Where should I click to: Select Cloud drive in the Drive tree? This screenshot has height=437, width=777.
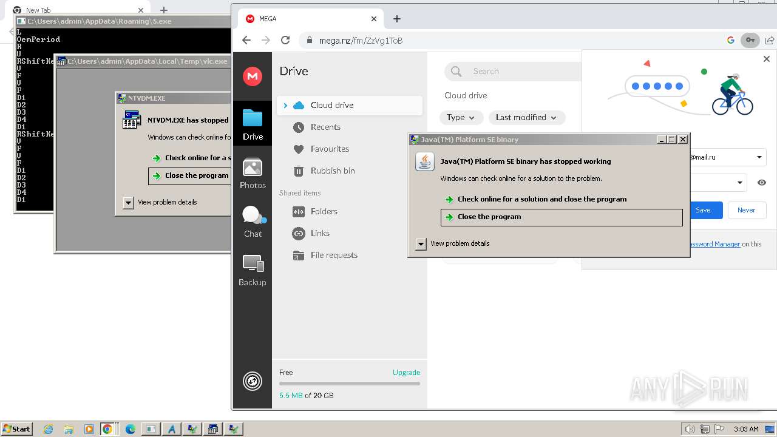350,105
